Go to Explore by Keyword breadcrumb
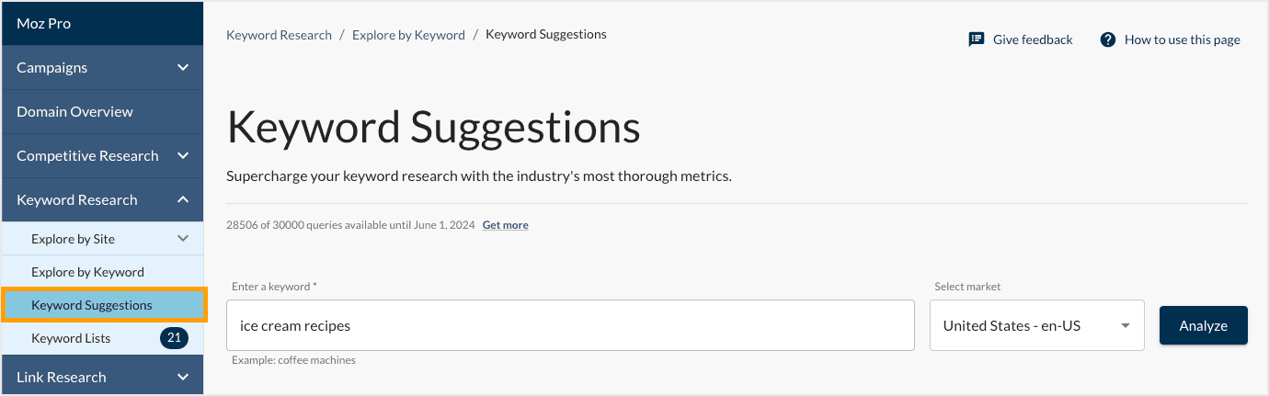The image size is (1269, 396). point(408,35)
